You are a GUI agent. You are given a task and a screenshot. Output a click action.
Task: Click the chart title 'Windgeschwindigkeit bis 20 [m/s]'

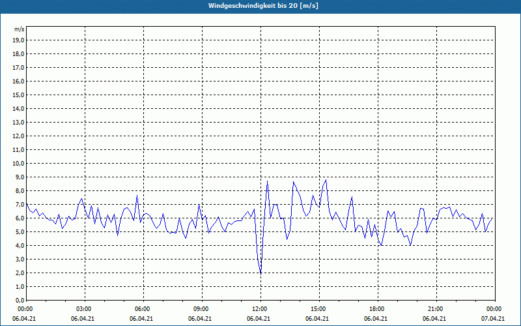(263, 6)
